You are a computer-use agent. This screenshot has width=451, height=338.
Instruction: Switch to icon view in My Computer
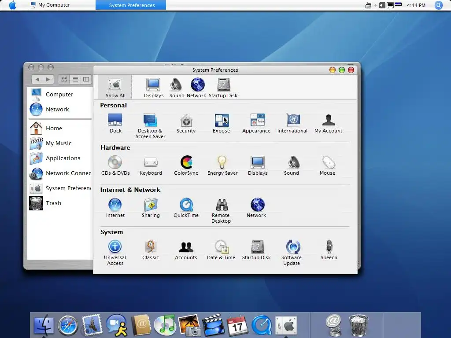(x=64, y=79)
